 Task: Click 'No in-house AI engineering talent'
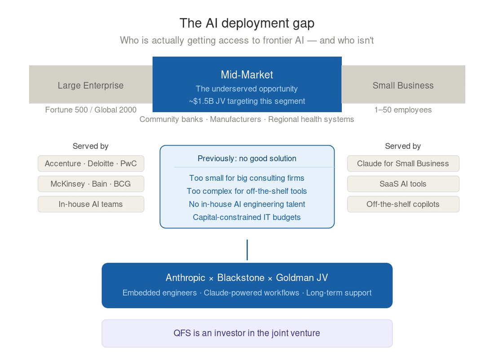[247, 204]
